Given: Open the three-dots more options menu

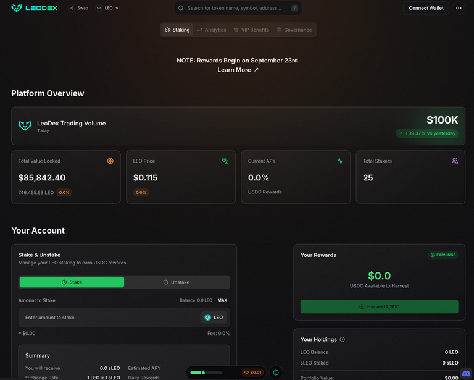Looking at the screenshot, I should pyautogui.click(x=459, y=8).
